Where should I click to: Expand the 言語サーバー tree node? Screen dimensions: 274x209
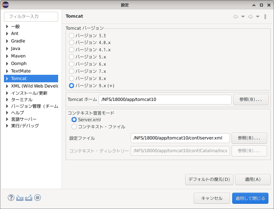point(7,119)
